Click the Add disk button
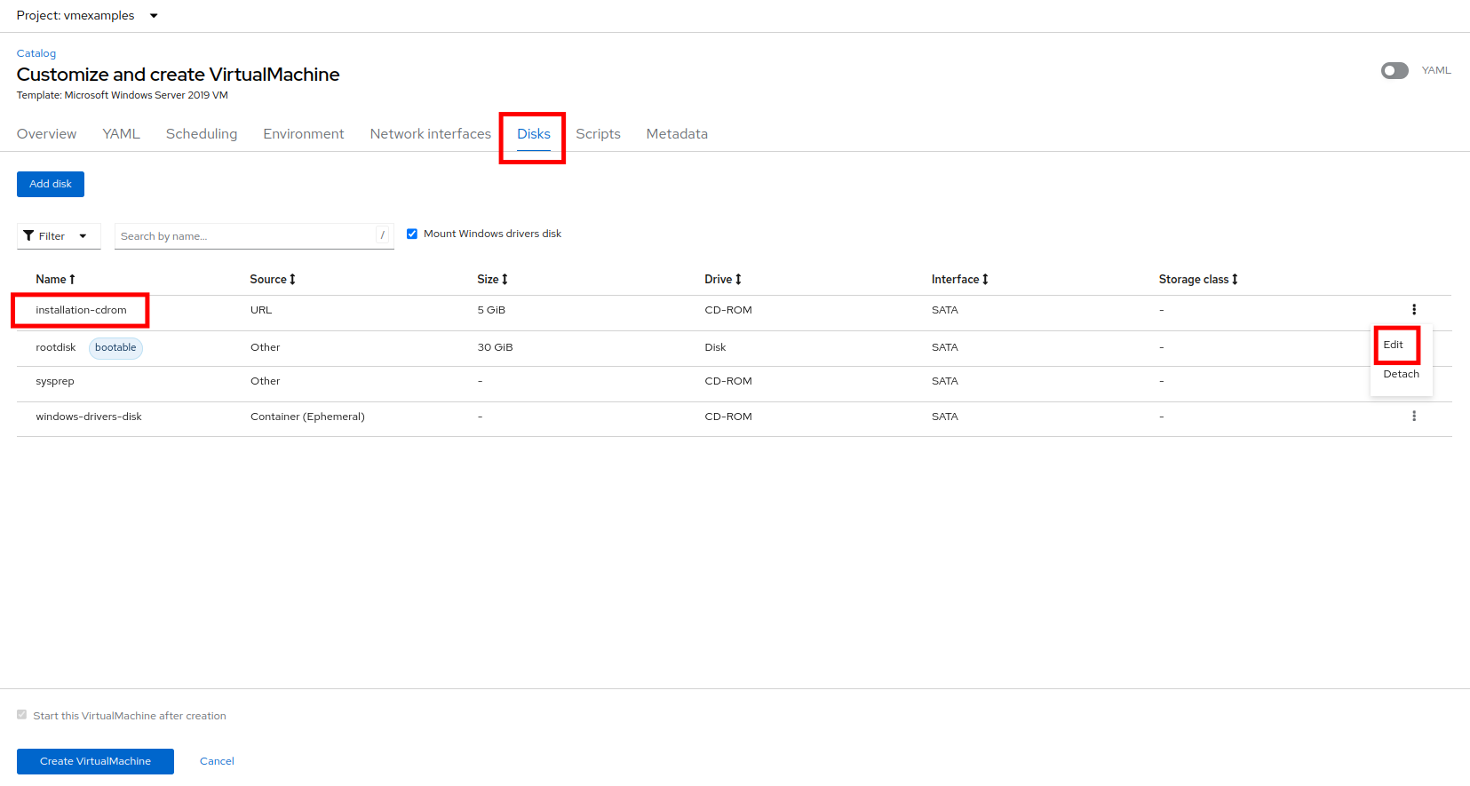The width and height of the screenshot is (1470, 786). pyautogui.click(x=51, y=184)
